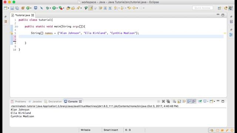The height and width of the screenshot is (133, 237).
Task: Switch to the Javadoc tab
Action: coord(35,102)
